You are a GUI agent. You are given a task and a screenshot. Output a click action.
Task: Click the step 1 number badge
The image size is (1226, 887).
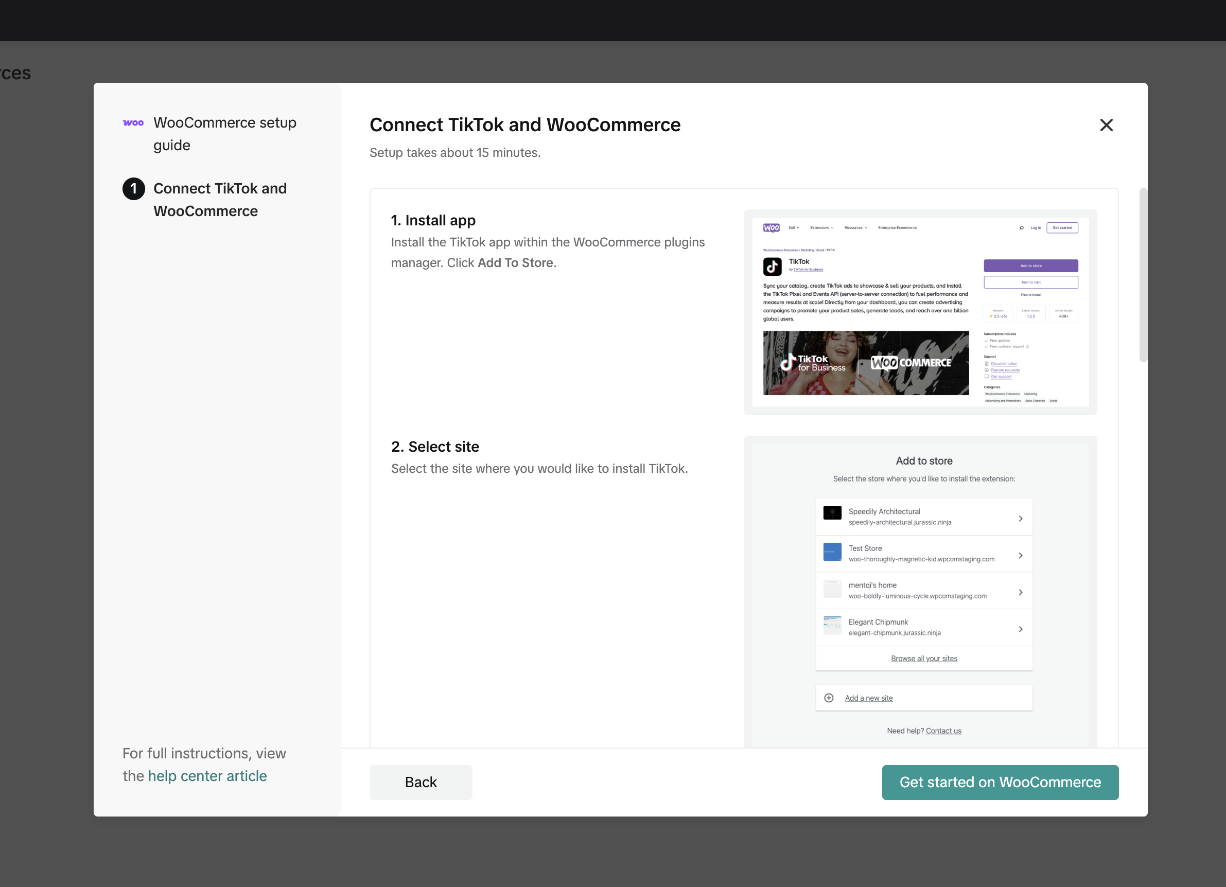[x=133, y=189]
